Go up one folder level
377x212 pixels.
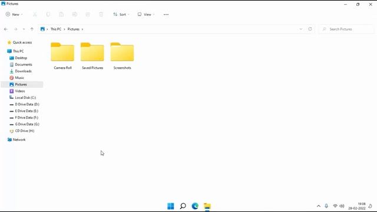coord(32,29)
